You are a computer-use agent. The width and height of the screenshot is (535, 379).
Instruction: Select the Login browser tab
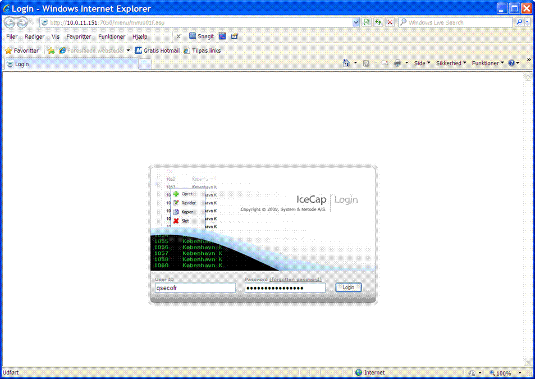pos(72,64)
